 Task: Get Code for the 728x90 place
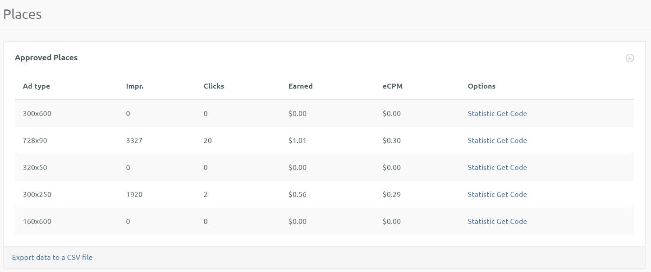pos(512,140)
